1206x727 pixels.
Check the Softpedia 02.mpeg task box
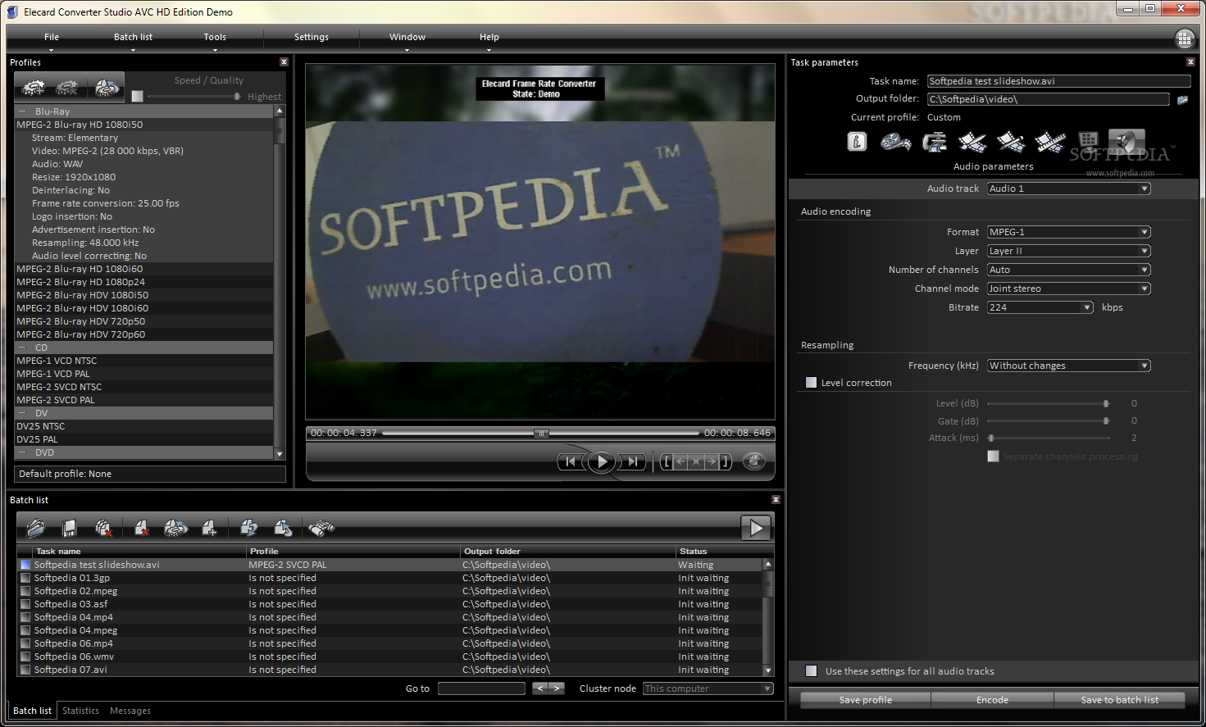click(x=25, y=591)
